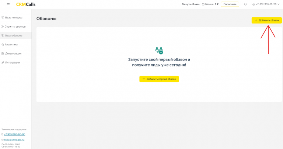The width and height of the screenshot is (283, 149).
Task: Click the CRMCalls logo
Action: point(26,4)
